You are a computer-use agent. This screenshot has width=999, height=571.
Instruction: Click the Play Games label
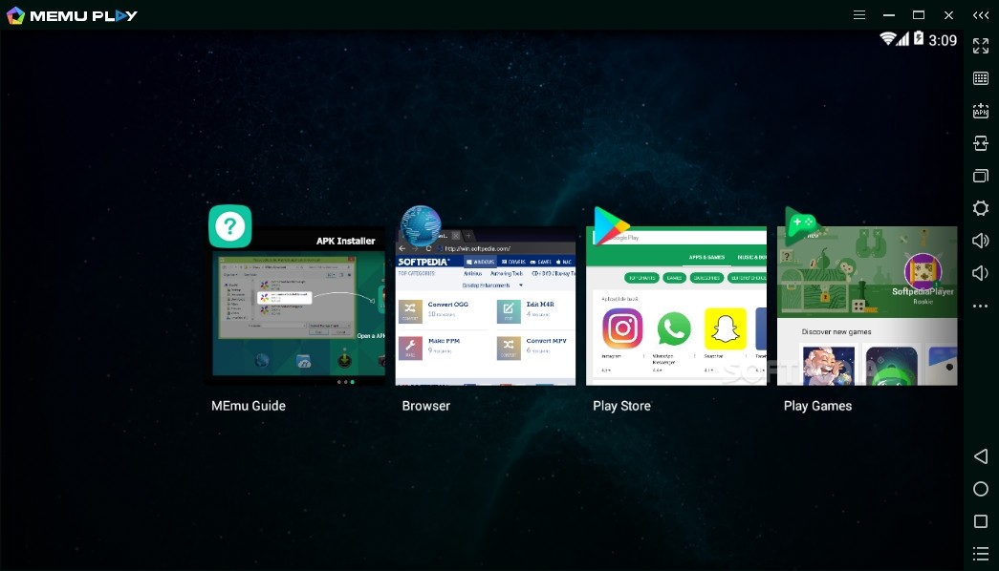tap(817, 406)
